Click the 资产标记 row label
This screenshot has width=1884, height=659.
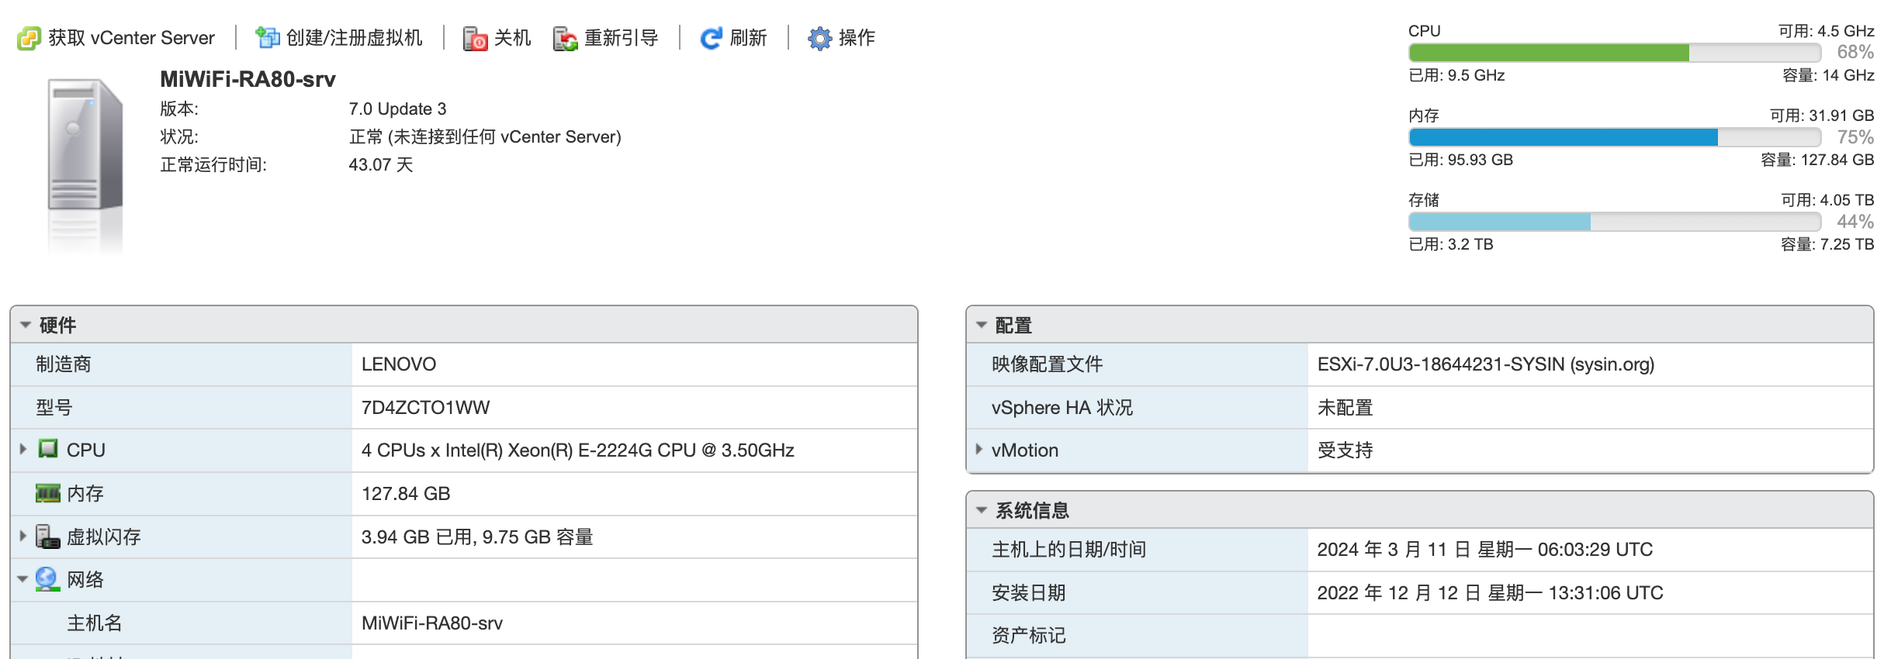[1029, 636]
